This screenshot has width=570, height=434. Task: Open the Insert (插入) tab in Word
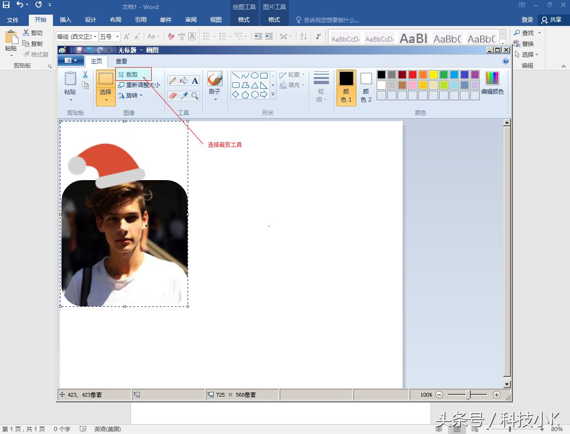pos(66,20)
